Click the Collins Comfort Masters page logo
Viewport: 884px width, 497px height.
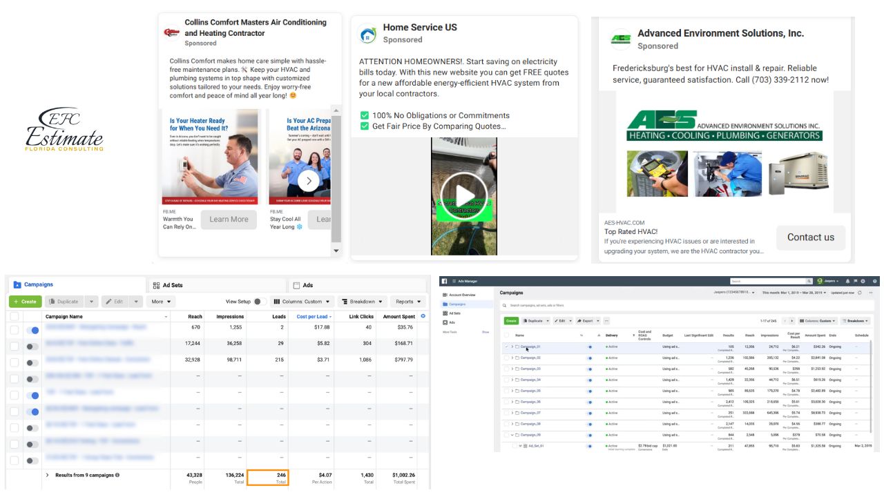[x=171, y=32]
